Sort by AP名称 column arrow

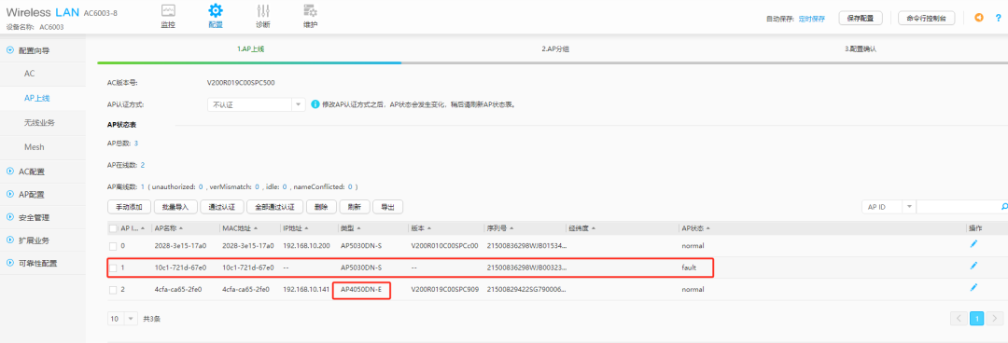181,228
